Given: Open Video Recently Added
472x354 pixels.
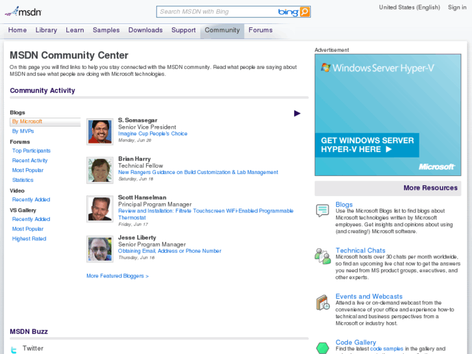Looking at the screenshot, I should pyautogui.click(x=31, y=199).
